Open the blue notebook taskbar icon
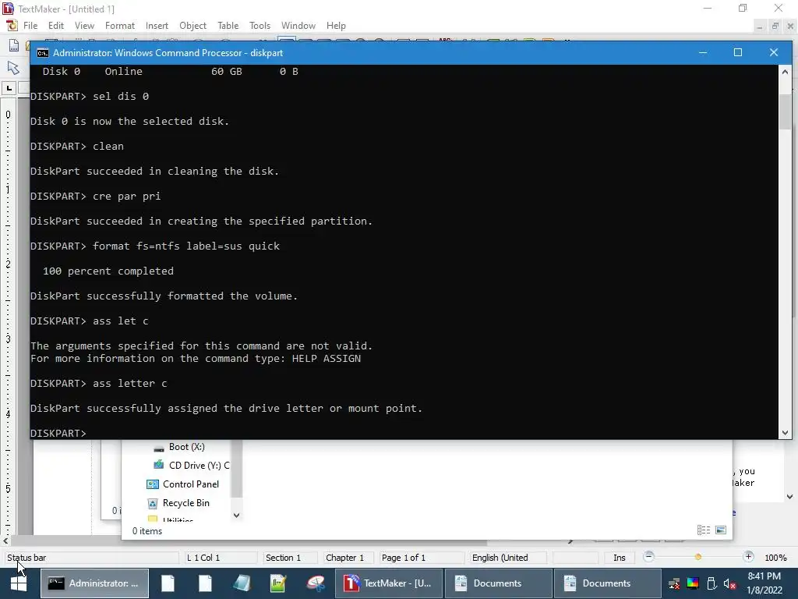Image resolution: width=798 pixels, height=599 pixels. [x=242, y=583]
